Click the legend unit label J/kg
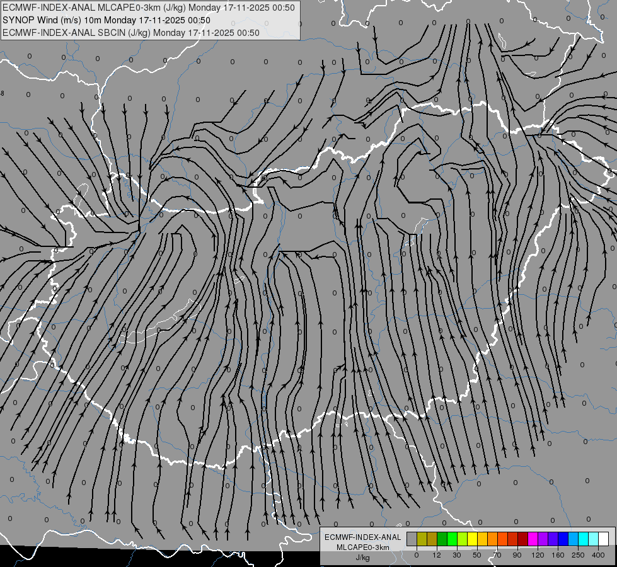Viewport: 617px width, 567px height. tap(363, 558)
